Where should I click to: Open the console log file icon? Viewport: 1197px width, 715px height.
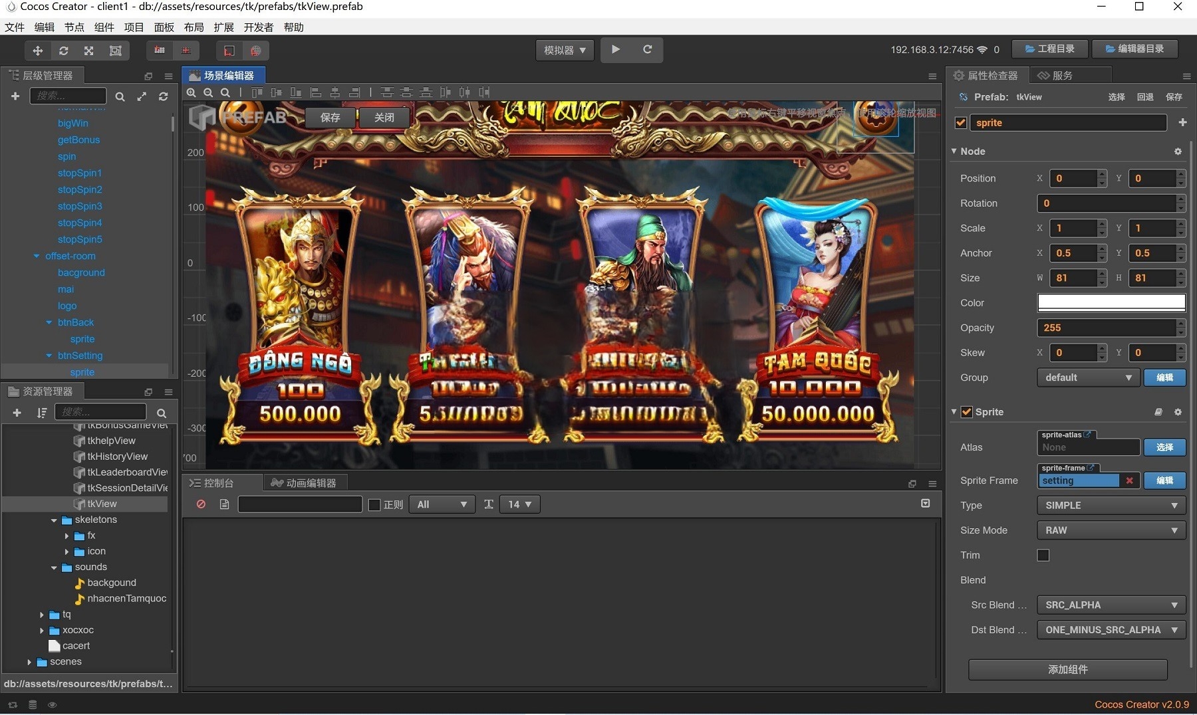[224, 504]
